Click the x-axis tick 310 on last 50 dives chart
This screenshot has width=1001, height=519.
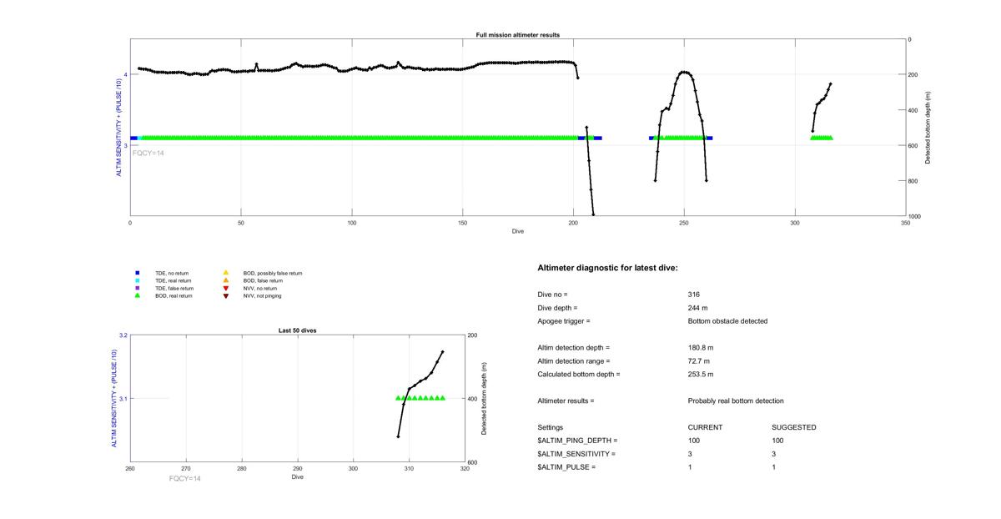(409, 469)
